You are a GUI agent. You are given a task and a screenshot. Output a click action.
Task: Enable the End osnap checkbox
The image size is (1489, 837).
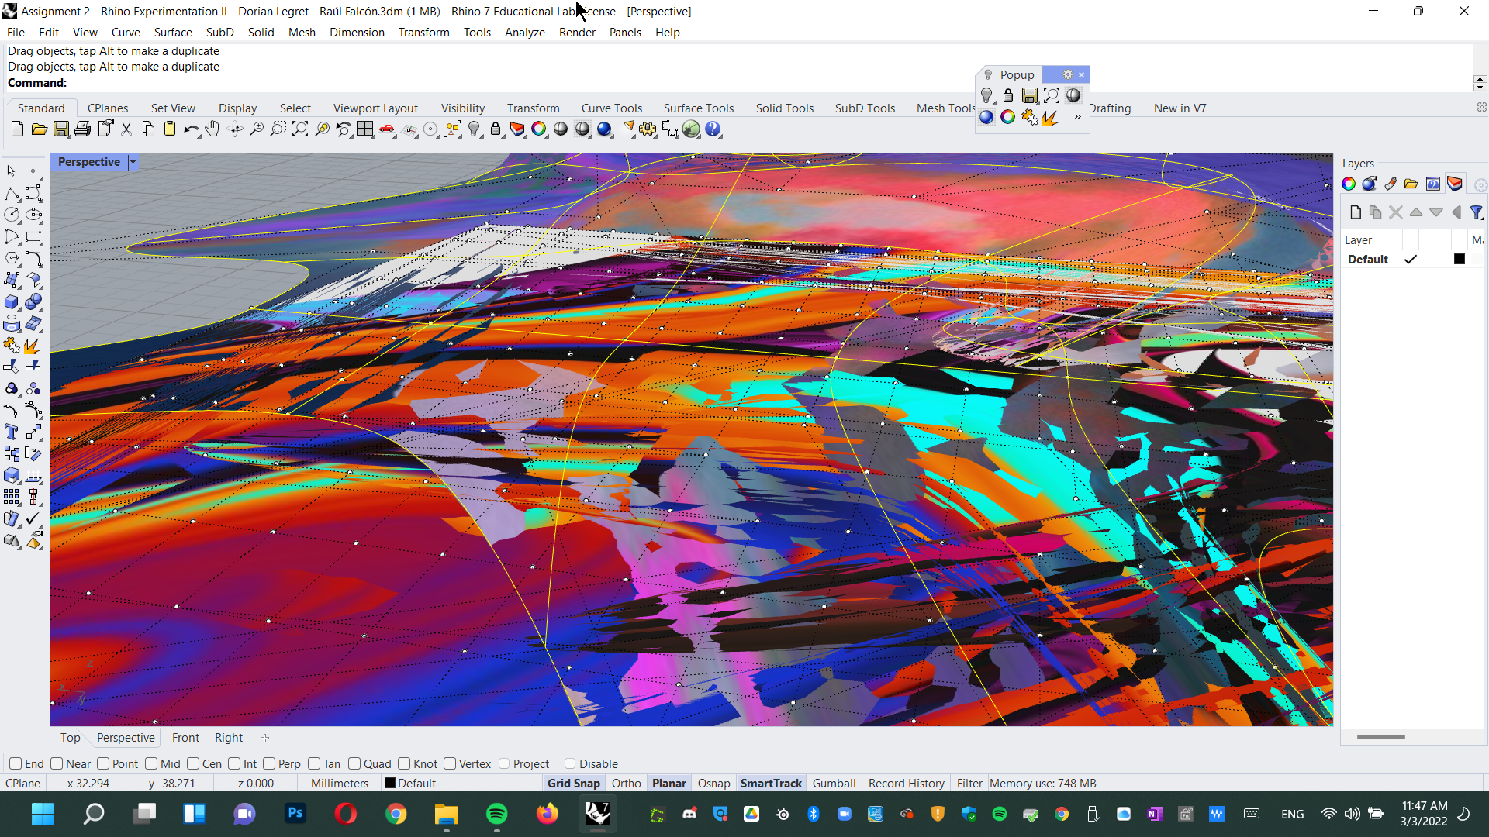tap(16, 763)
